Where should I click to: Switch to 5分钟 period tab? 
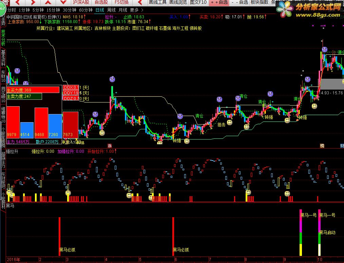tap(38, 10)
